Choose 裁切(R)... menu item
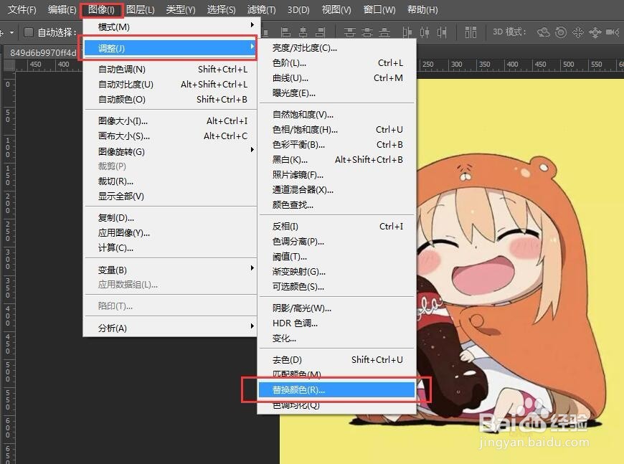 (x=170, y=181)
